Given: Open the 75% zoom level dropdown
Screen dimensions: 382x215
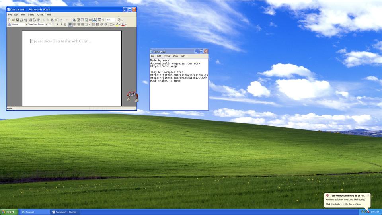Looking at the screenshot, I should coord(115,20).
